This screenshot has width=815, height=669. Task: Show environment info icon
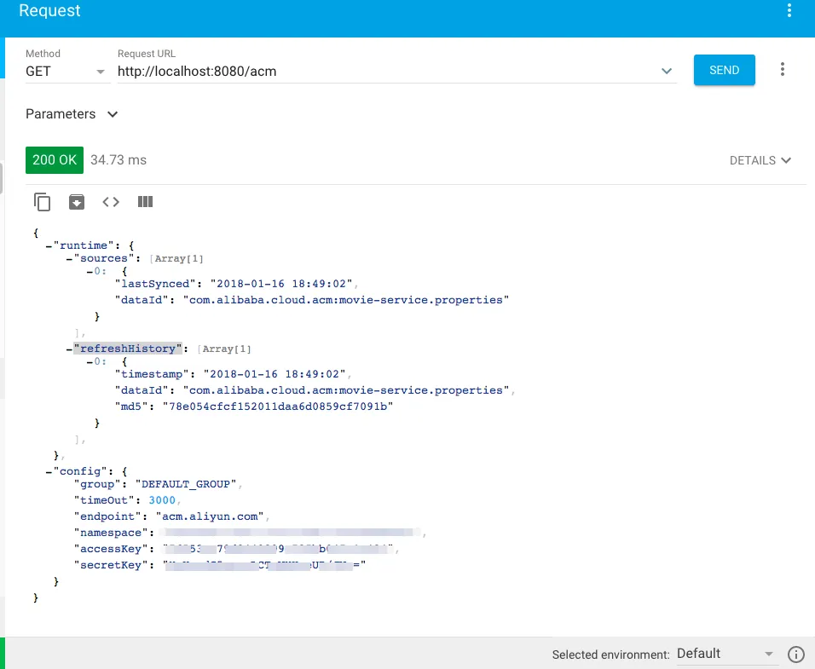(795, 655)
